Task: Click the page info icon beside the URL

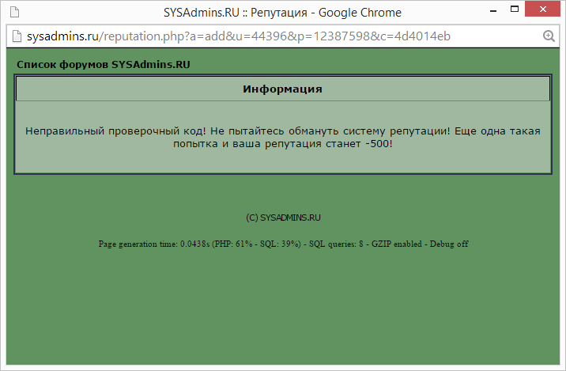Action: 17,36
